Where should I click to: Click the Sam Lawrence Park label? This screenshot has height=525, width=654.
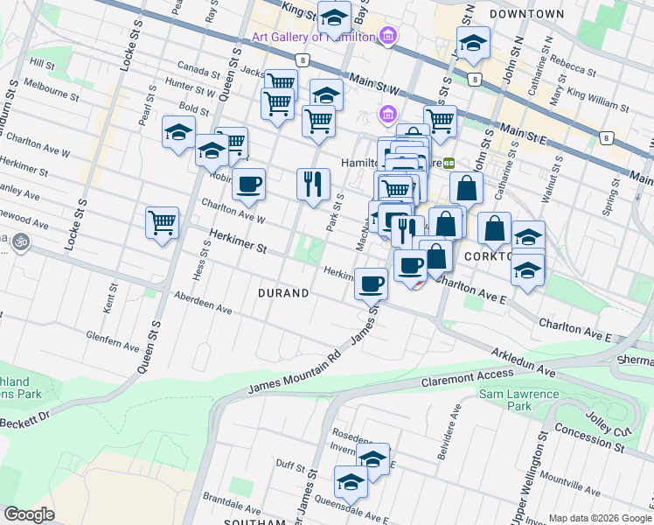tap(518, 400)
